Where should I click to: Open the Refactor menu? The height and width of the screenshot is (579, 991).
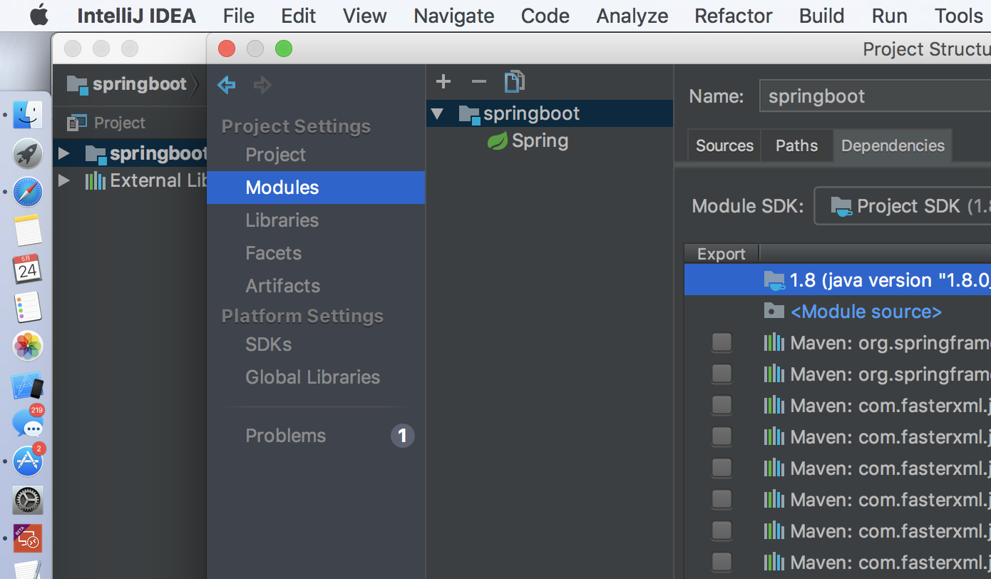(x=734, y=16)
